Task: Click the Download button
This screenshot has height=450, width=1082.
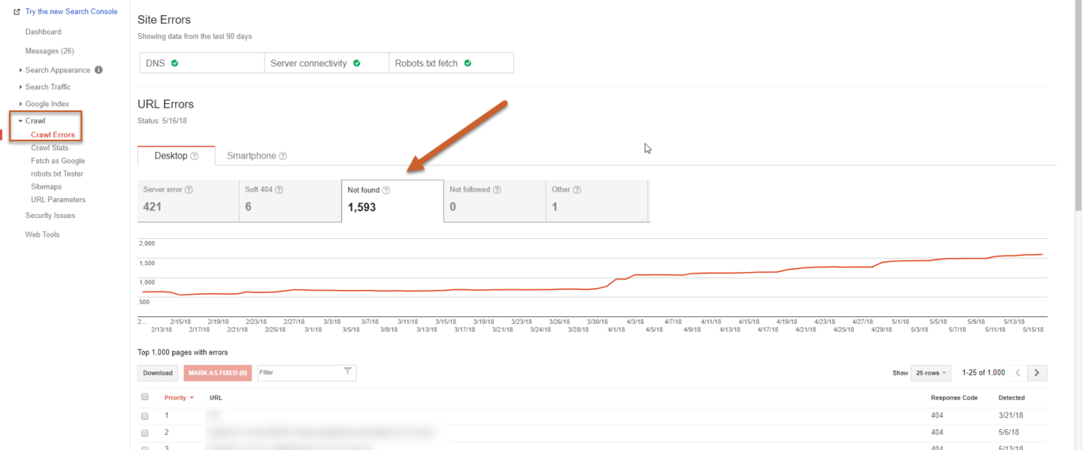Action: click(158, 373)
